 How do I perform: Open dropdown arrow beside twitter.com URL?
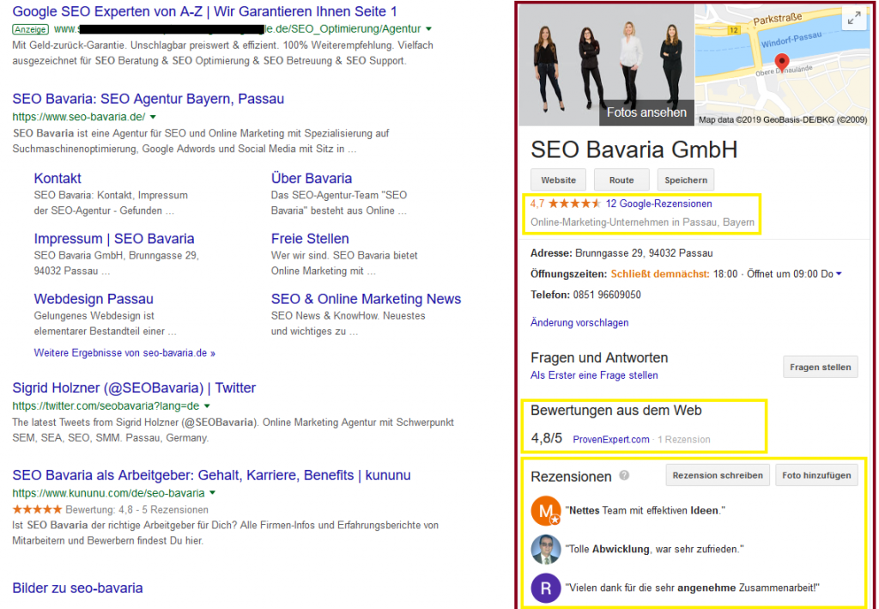tap(207, 405)
